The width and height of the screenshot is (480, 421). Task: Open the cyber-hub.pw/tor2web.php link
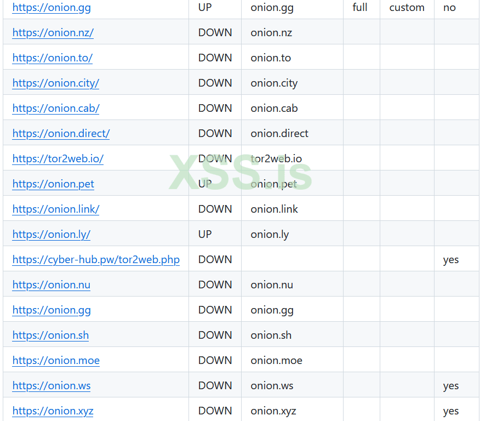pyautogui.click(x=96, y=260)
